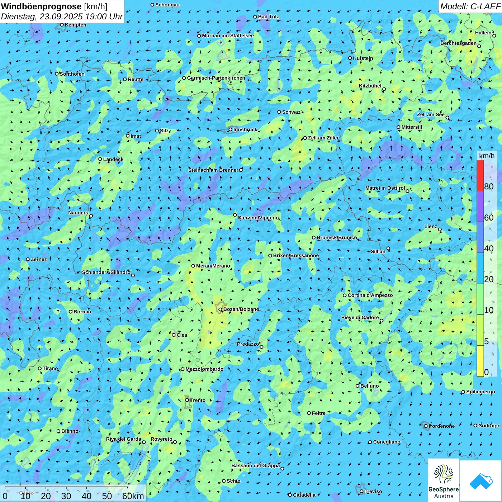The height and width of the screenshot is (502, 502).
Task: Click the Kufstein location dot
Action: pyautogui.click(x=350, y=58)
